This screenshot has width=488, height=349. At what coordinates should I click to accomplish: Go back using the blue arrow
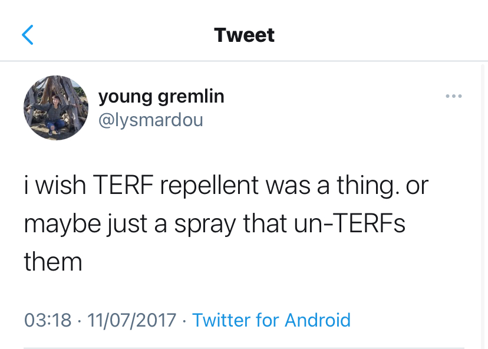(28, 35)
